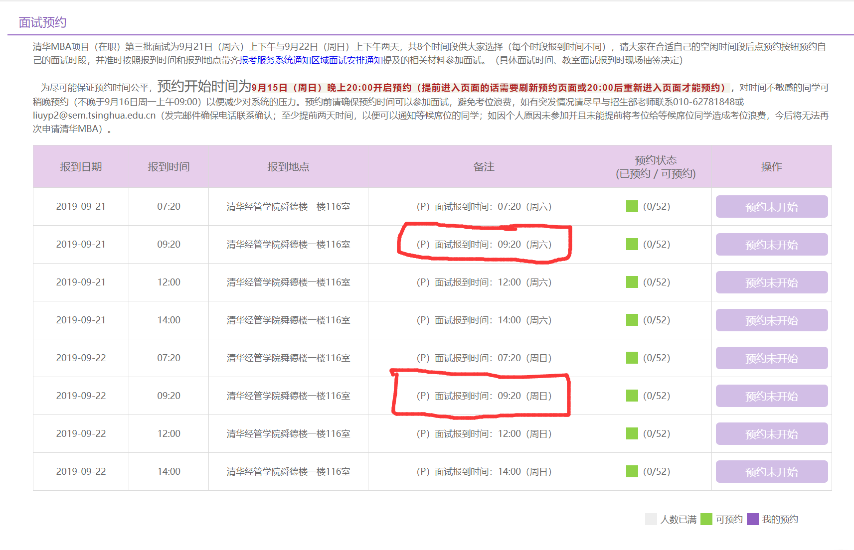This screenshot has height=550, width=854.
Task: Click 预约未开始 button for 2019-09-21 14:00
Action: click(x=772, y=320)
